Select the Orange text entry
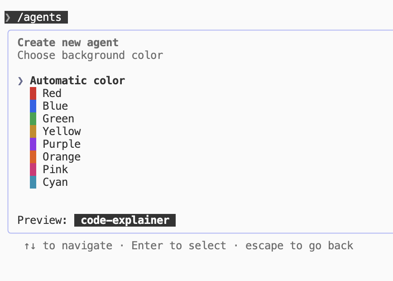This screenshot has width=393, height=281. [x=62, y=157]
